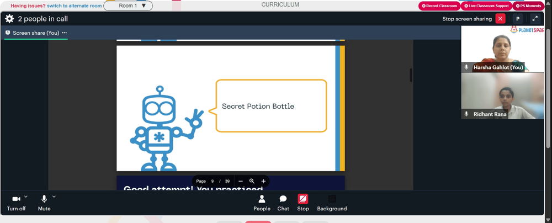Open the Screen share options (three dots)
Screen dimensions: 552x223
pyautogui.click(x=64, y=33)
